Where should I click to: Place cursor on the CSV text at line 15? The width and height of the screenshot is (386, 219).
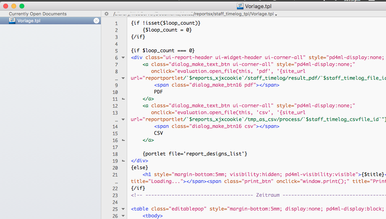tap(158, 133)
